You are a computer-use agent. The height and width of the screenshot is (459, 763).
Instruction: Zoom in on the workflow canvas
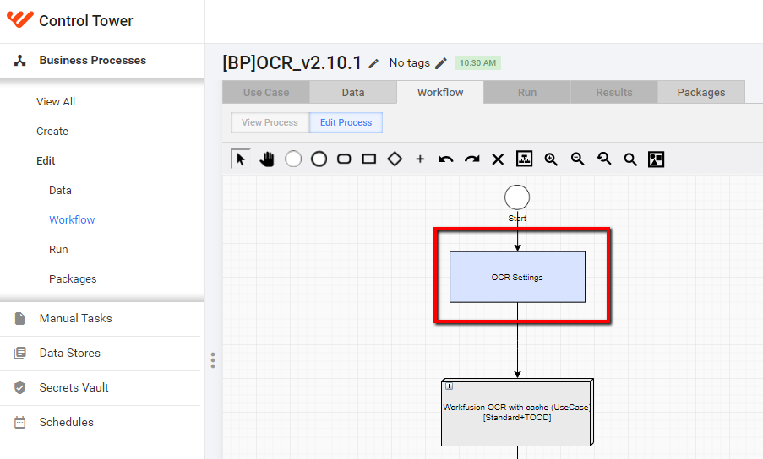551,159
